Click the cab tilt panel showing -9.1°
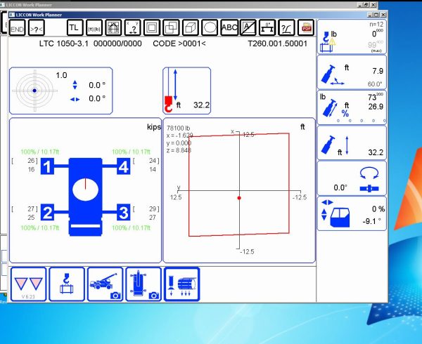The image size is (422, 344). [352, 213]
